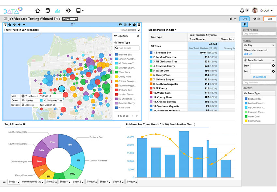Image resolution: width=277 pixels, height=192 pixels.
Task: Open the notifications bell
Action: (242, 10)
